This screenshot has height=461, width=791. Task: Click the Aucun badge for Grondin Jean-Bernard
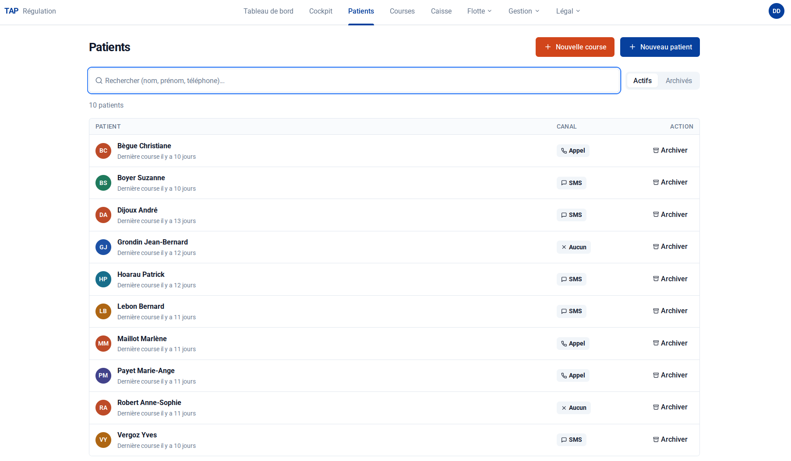(574, 247)
